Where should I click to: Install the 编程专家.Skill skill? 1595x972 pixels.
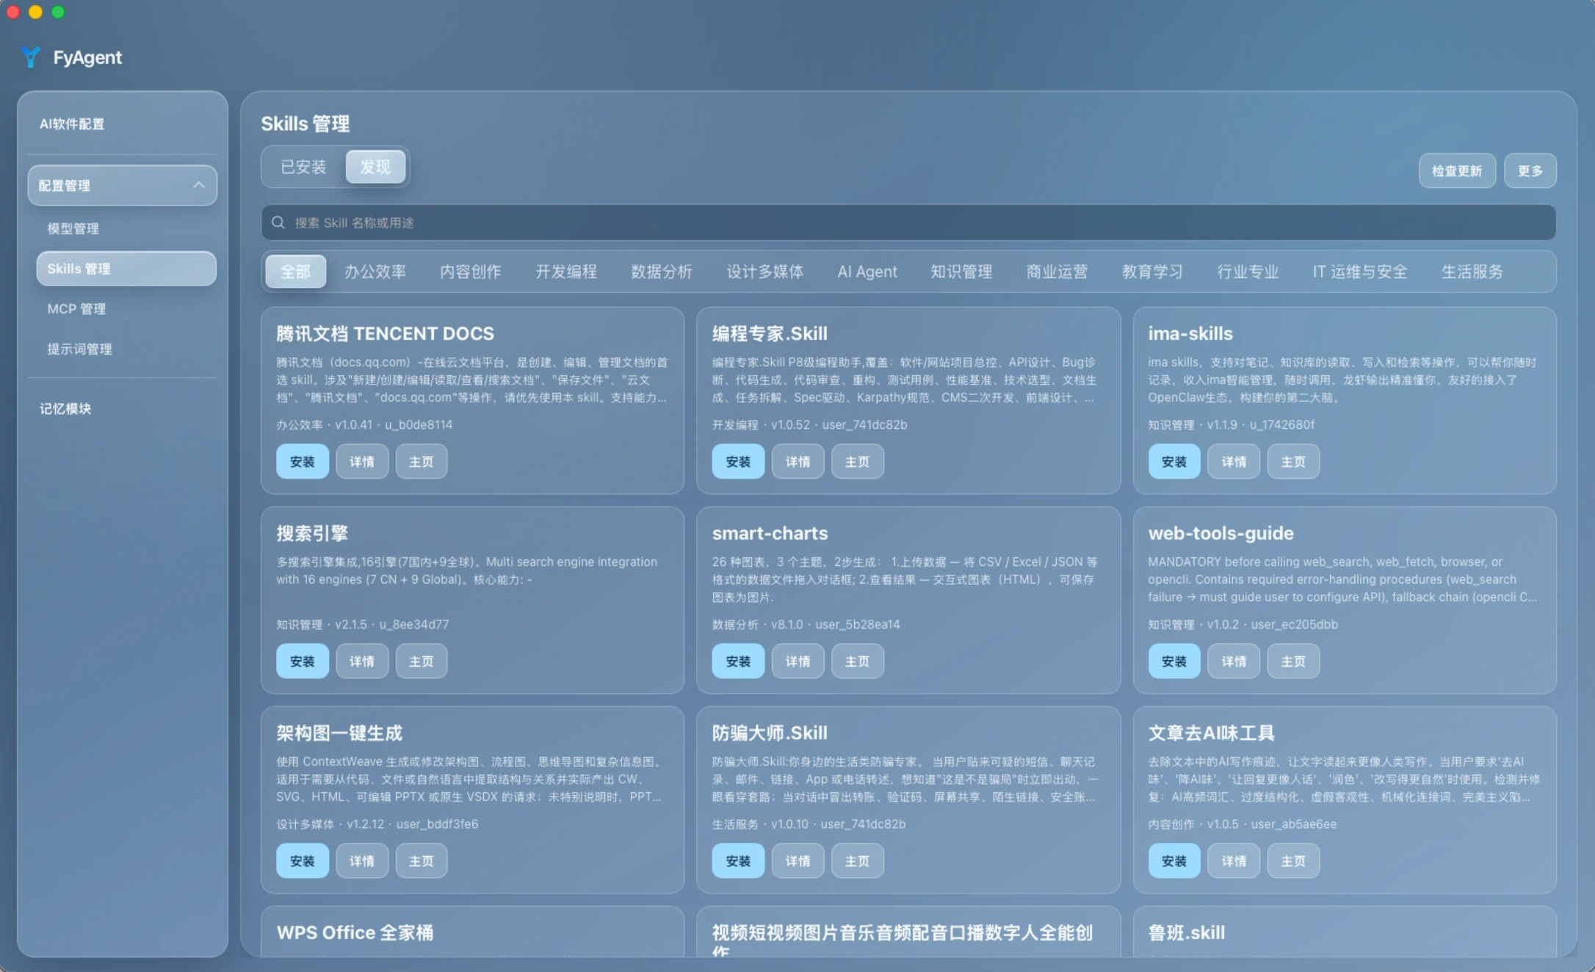(738, 462)
